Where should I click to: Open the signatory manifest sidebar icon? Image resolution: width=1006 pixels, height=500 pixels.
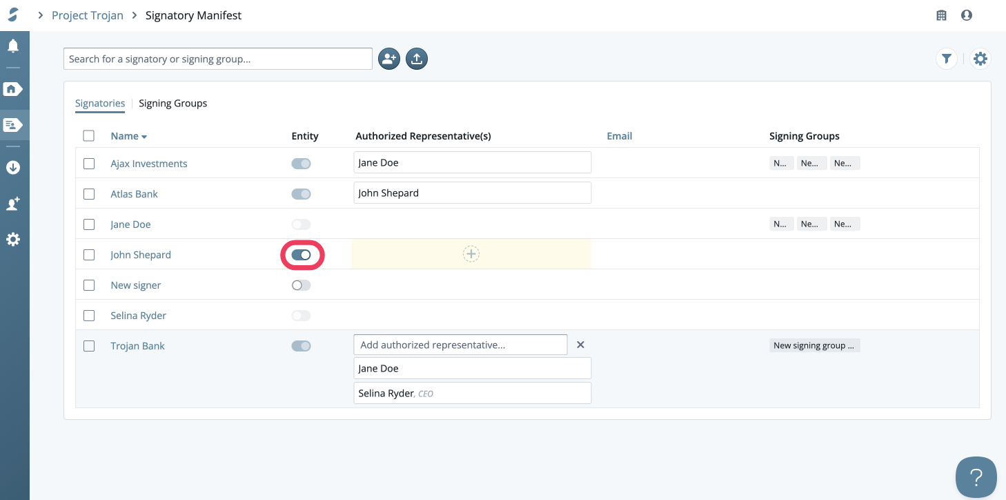point(13,125)
